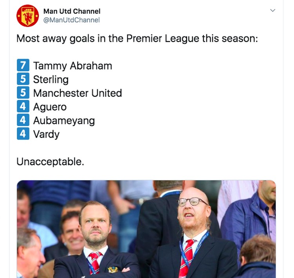The height and width of the screenshot is (278, 294).
Task: Select the 5 emoji beside Manchester United
Action: [x=23, y=92]
